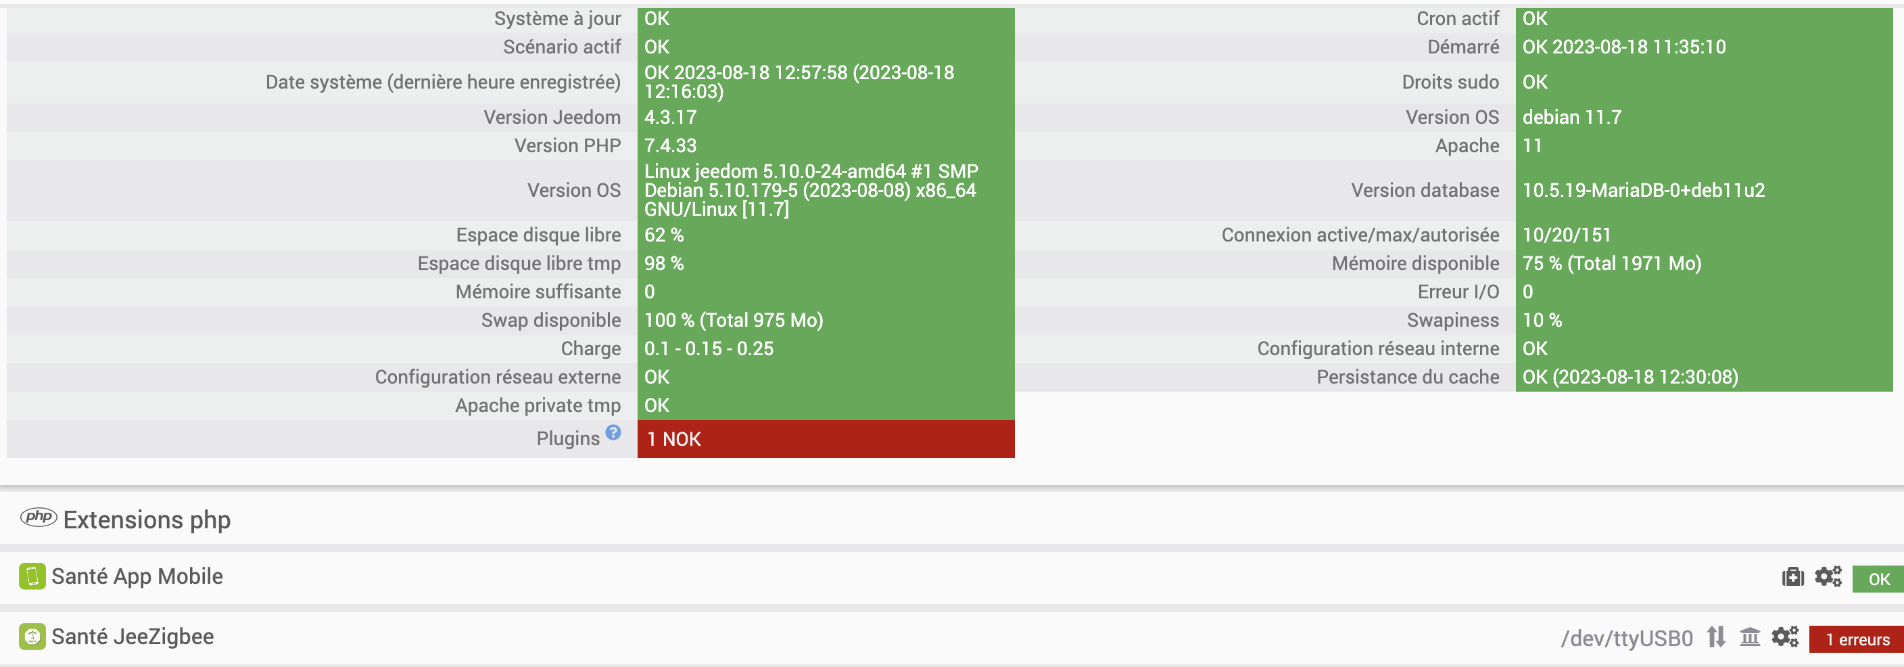Click the JeeZigbee plugin icon
Screen dimensions: 1904x667
(x=32, y=636)
